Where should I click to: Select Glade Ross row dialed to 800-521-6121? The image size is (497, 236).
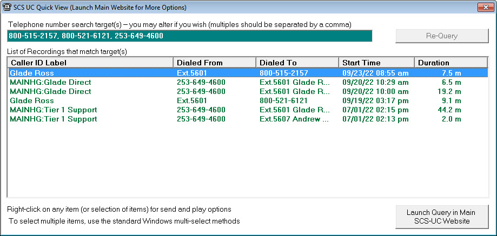(248, 100)
